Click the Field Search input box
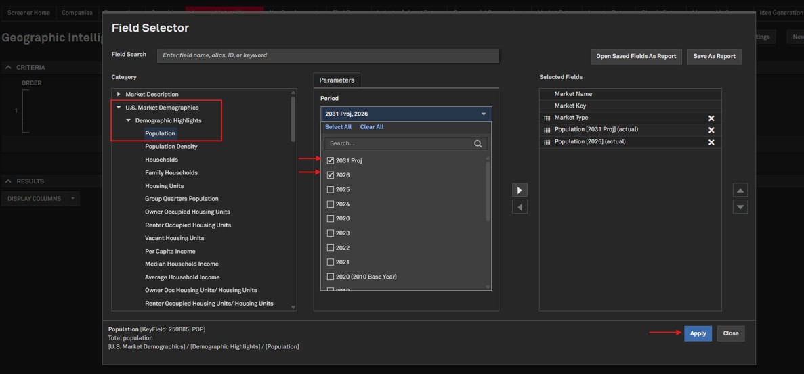 328,55
